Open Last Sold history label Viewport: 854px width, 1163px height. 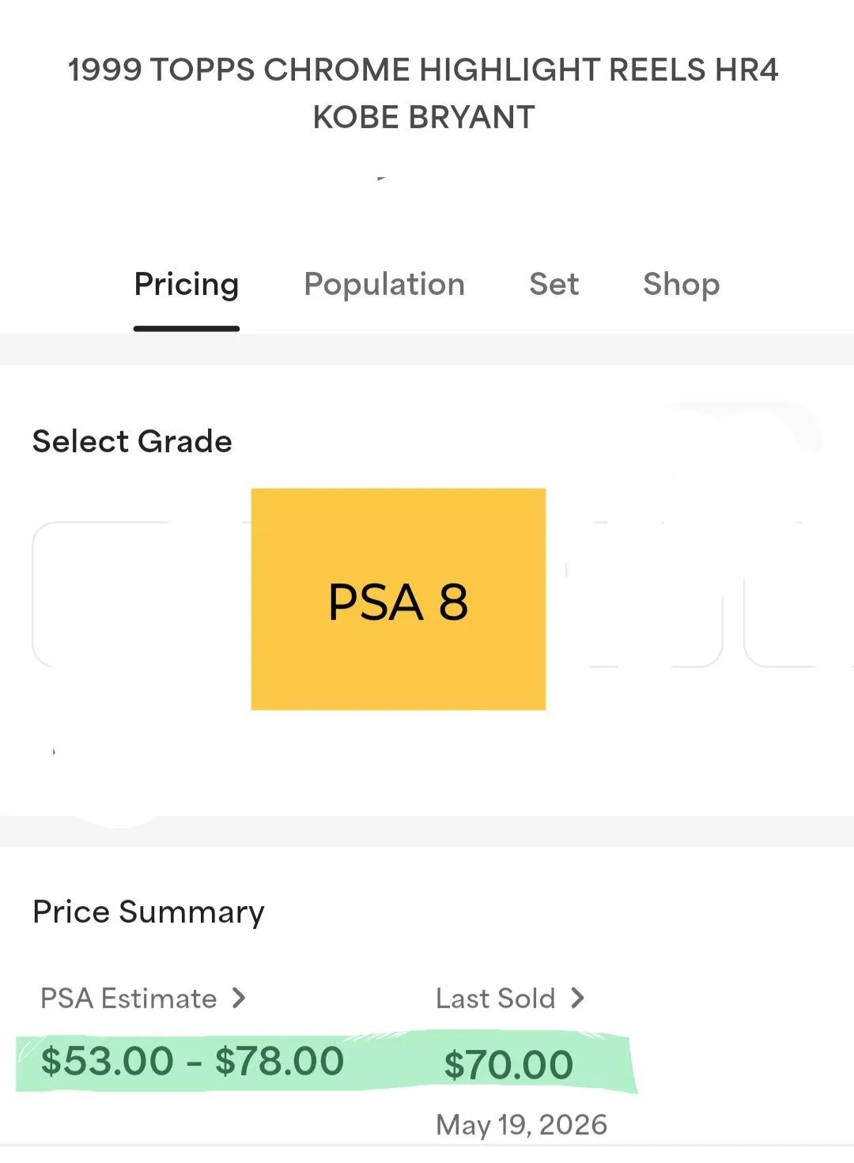[x=496, y=999]
